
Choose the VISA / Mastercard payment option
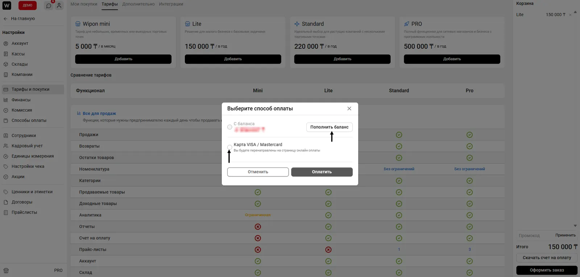pos(230,147)
